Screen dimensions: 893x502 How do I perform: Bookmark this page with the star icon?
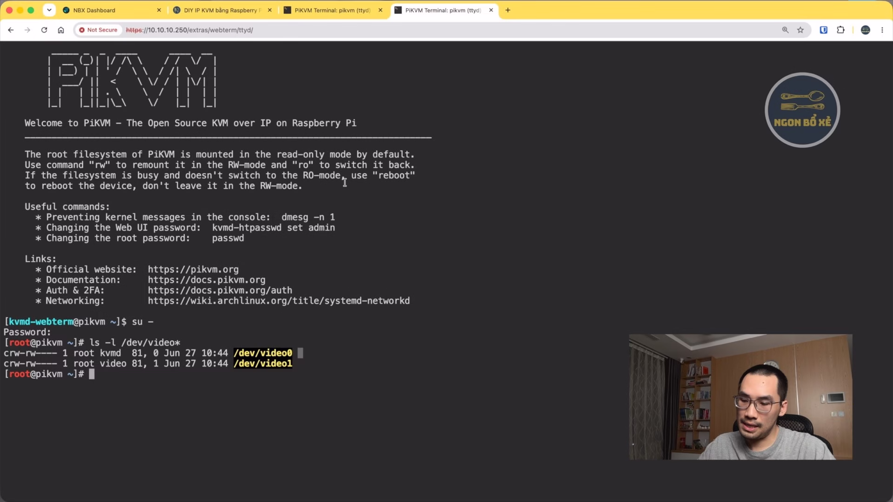800,30
